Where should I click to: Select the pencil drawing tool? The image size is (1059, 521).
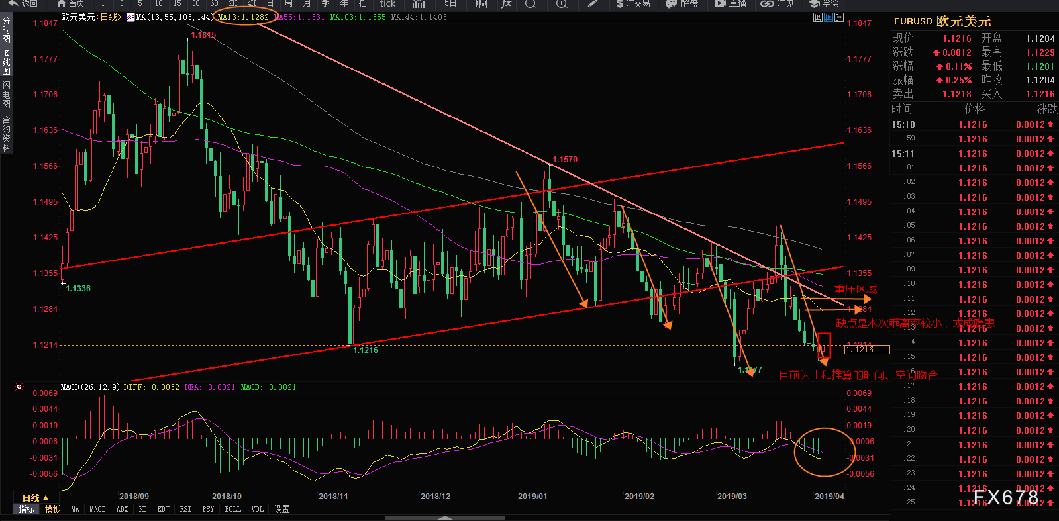click(x=593, y=3)
